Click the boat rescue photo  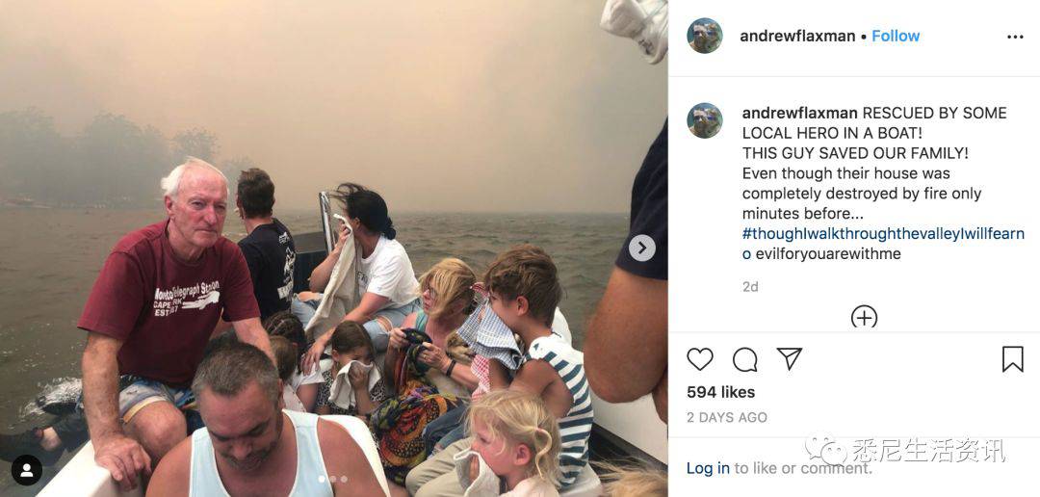click(333, 248)
